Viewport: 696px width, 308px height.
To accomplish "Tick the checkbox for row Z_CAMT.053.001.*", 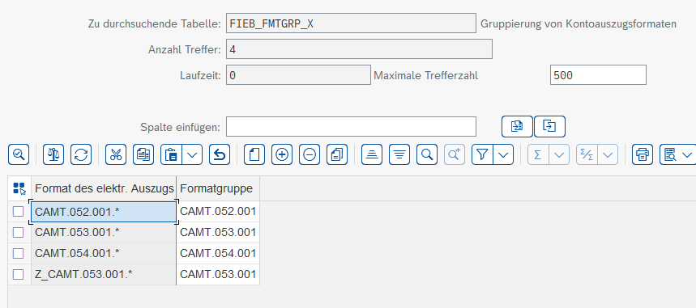I will click(18, 275).
